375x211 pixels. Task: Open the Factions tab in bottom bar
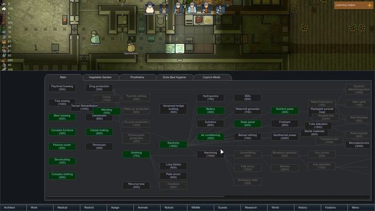click(x=335, y=207)
